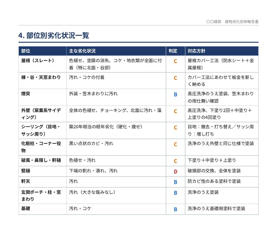Image resolution: width=277 pixels, height=225 pixels.
Task: Click rating C in 棟・谷・天窓まわり row
Action: 176,78
